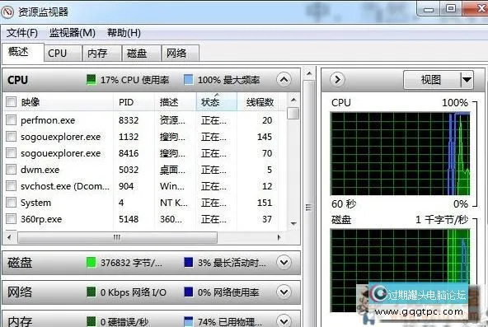Click the green 硬错误/秒 swatch

(91, 321)
